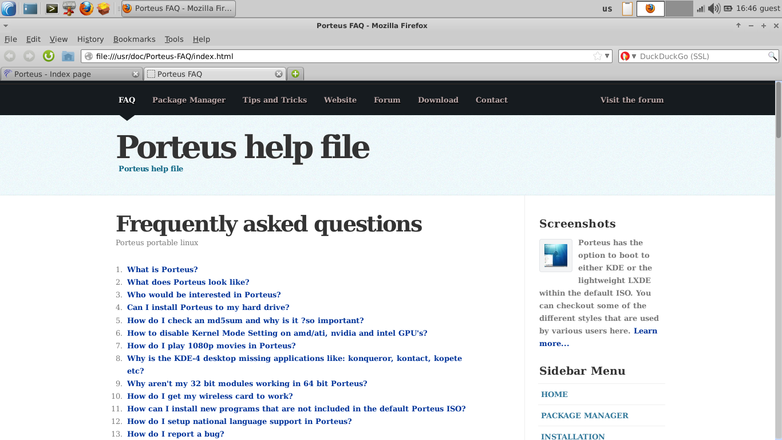
Task: Open the Tips and Tricks nav link
Action: (x=275, y=100)
